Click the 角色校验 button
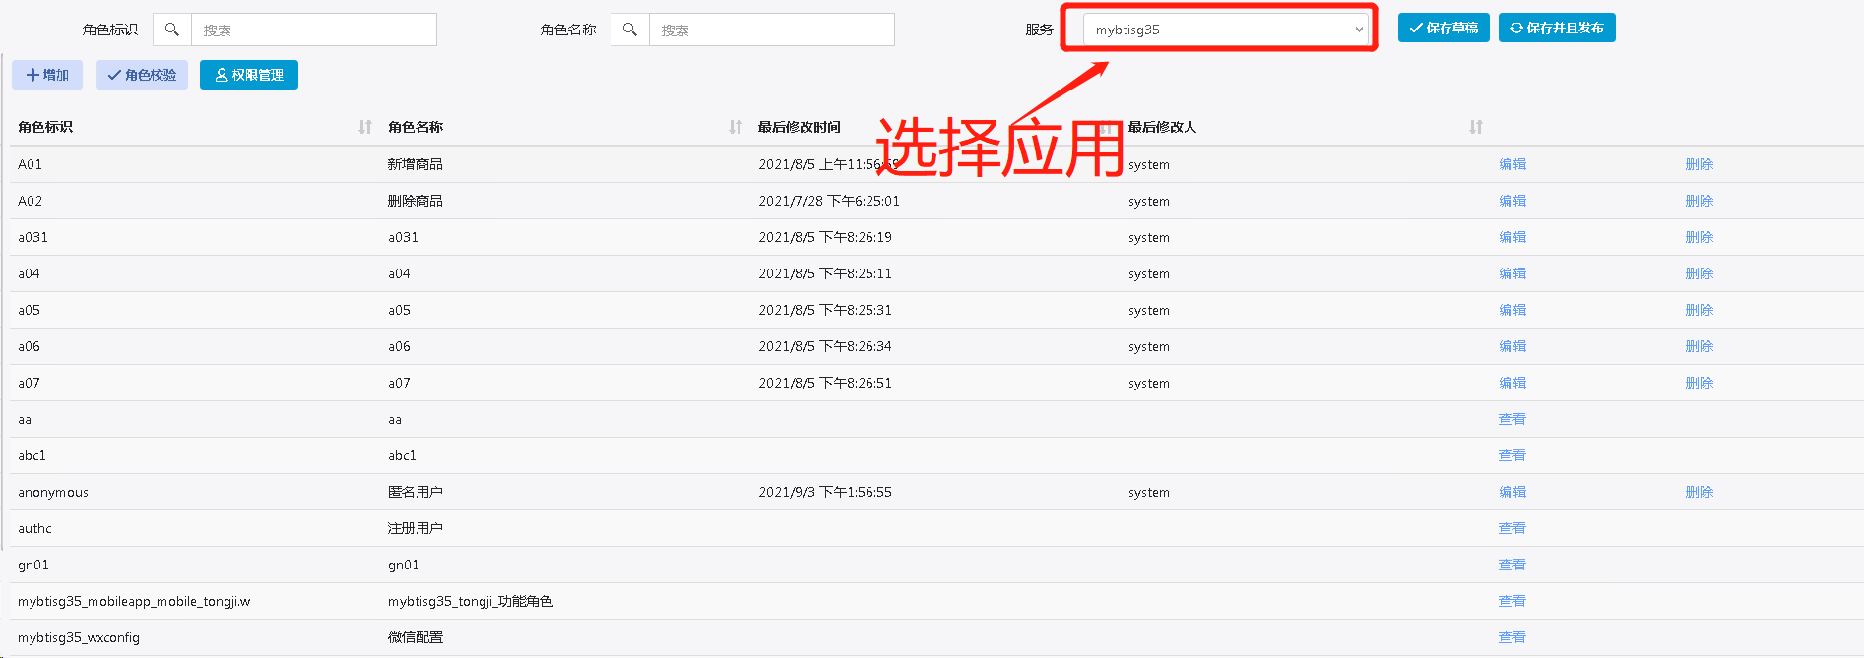The width and height of the screenshot is (1864, 658). pyautogui.click(x=142, y=75)
